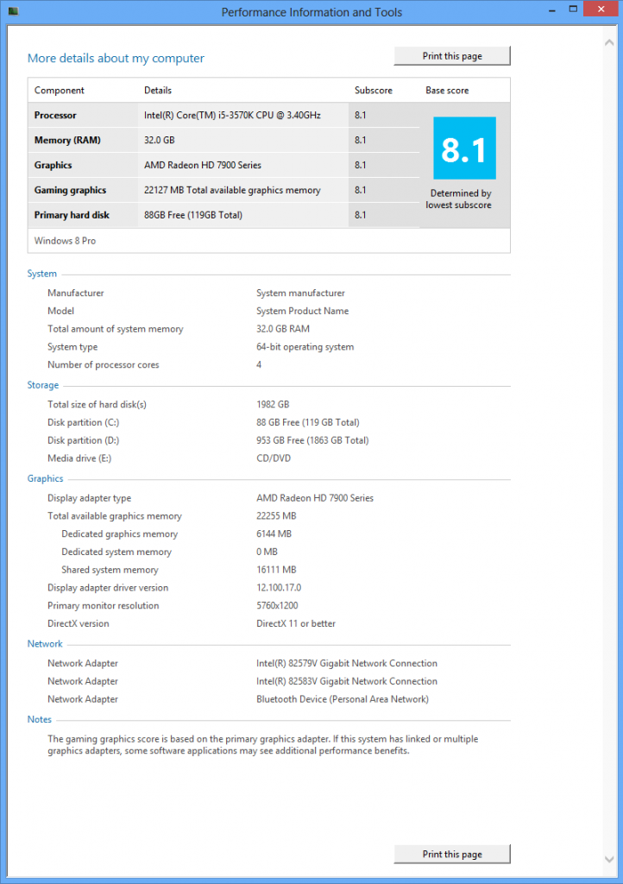Click 22127 MB Total available graphics memory
This screenshot has width=623, height=884.
click(x=232, y=190)
